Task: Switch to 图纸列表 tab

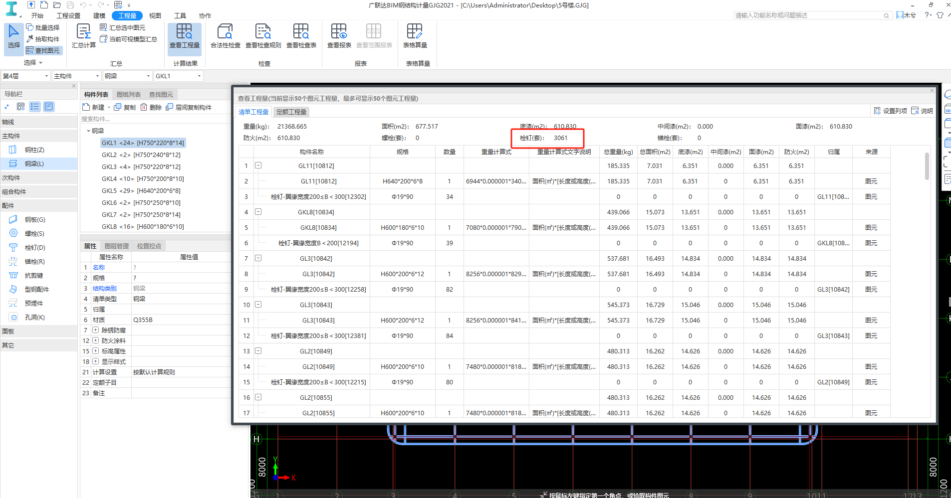Action: coord(129,94)
